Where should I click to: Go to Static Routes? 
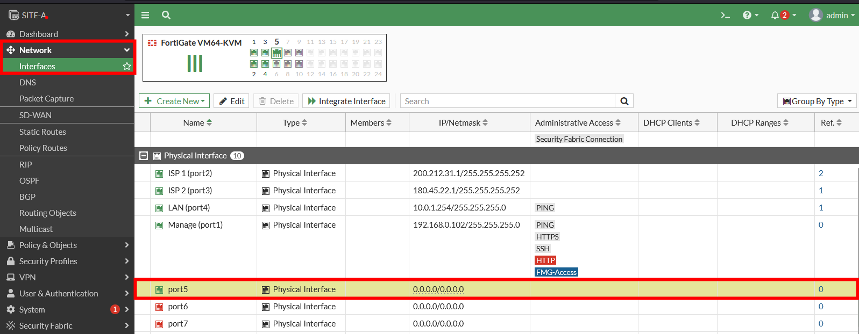click(x=42, y=132)
